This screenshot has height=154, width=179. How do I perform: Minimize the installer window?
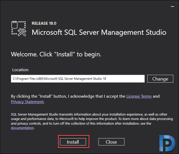[x=173, y=6]
